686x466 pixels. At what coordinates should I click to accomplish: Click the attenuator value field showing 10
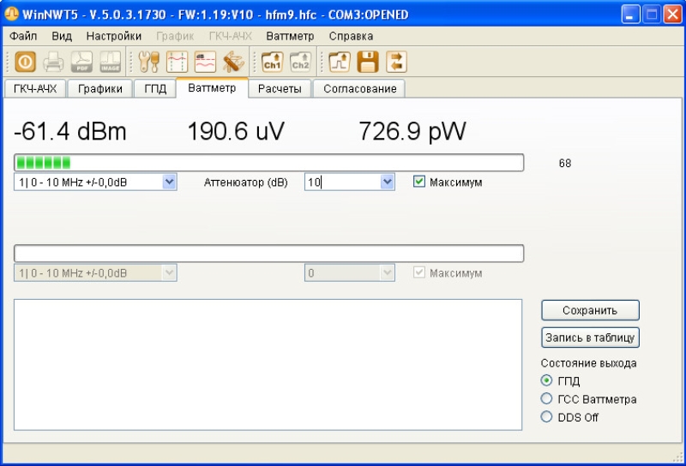(x=342, y=182)
